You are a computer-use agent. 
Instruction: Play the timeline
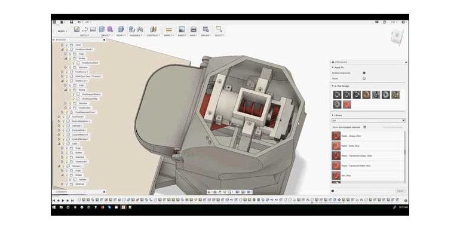[63, 201]
